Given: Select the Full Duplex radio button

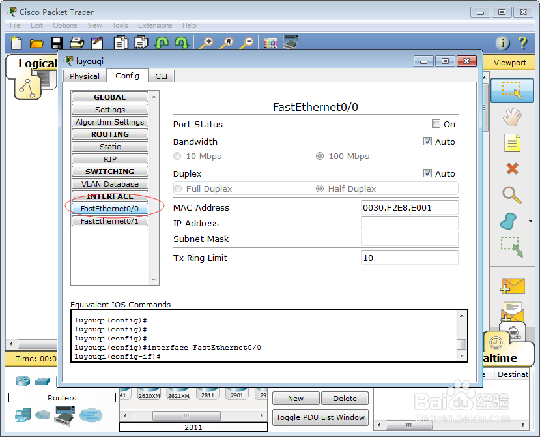Looking at the screenshot, I should (x=178, y=188).
